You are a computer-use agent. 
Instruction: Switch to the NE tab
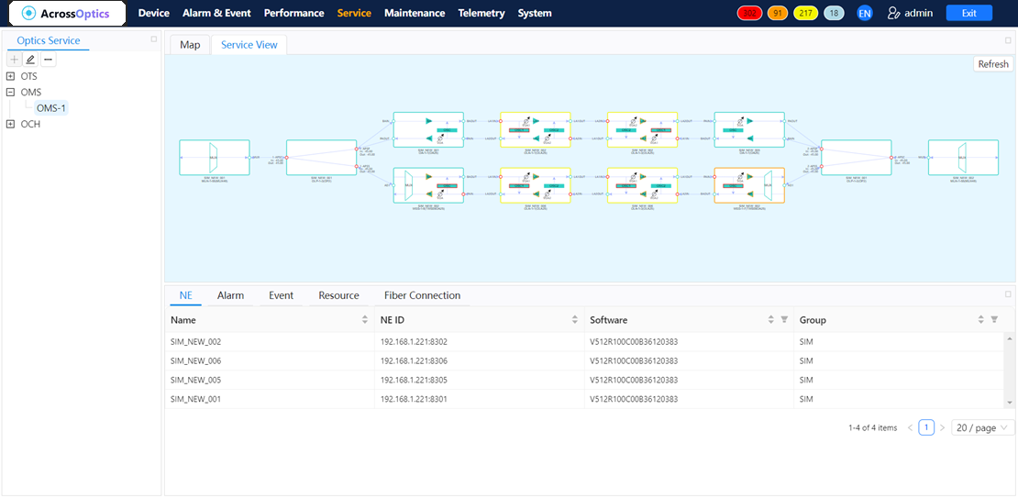point(185,295)
